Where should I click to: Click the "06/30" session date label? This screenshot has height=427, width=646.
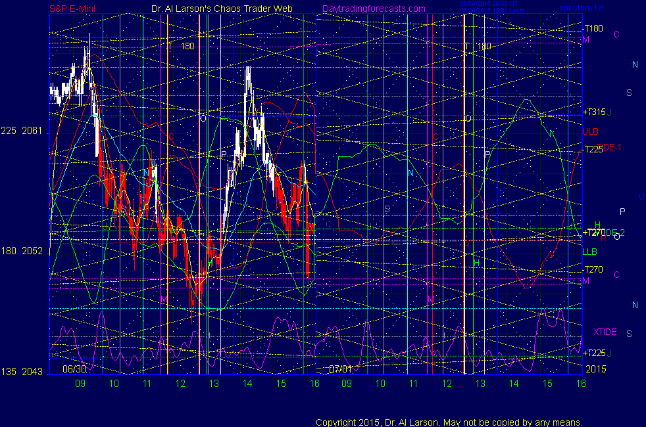point(74,369)
